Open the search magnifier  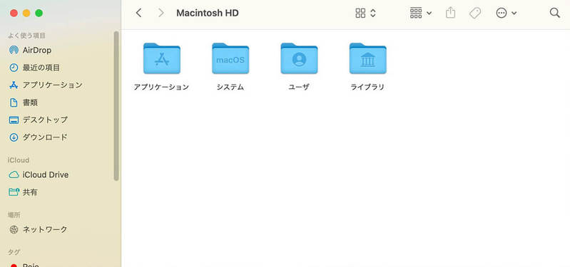click(x=555, y=13)
